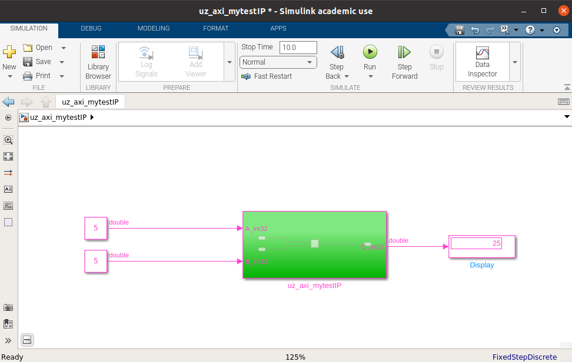Select the Annotation text tool in palette
This screenshot has height=362, width=572.
point(8,189)
